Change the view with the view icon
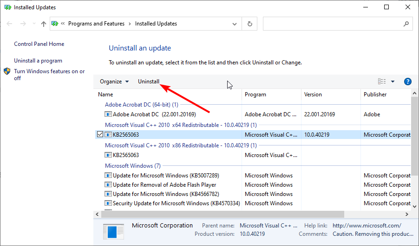This screenshot has width=419, height=246. (381, 82)
